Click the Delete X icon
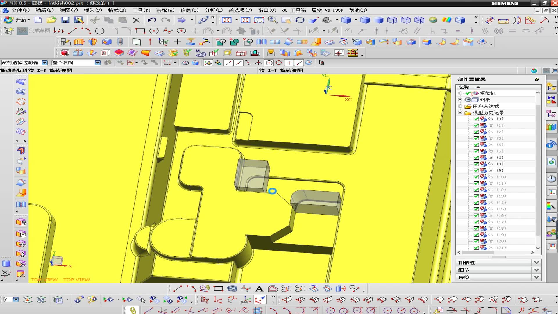The height and width of the screenshot is (314, 558). point(136,20)
